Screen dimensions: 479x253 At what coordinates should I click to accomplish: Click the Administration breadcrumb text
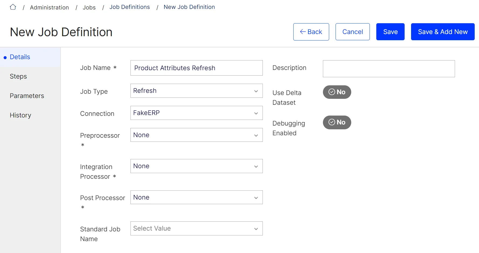pos(49,8)
